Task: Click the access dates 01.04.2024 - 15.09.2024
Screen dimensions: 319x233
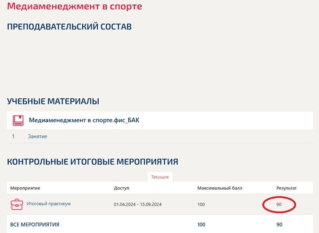Action: point(138,204)
